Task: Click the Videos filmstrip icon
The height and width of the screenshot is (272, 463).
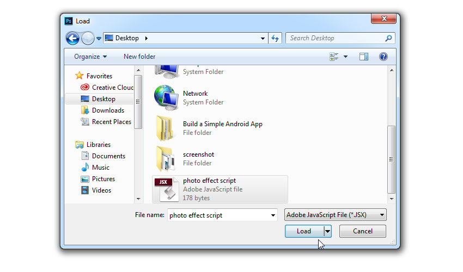Action: (85, 190)
